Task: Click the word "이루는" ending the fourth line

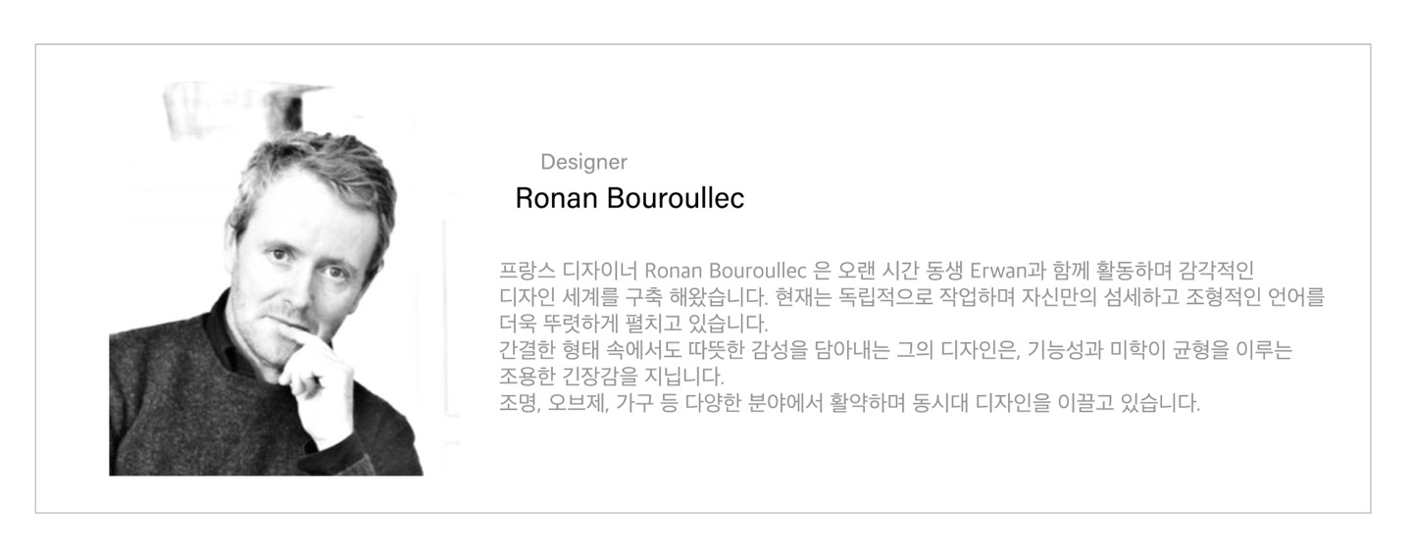Action: [x=1267, y=349]
